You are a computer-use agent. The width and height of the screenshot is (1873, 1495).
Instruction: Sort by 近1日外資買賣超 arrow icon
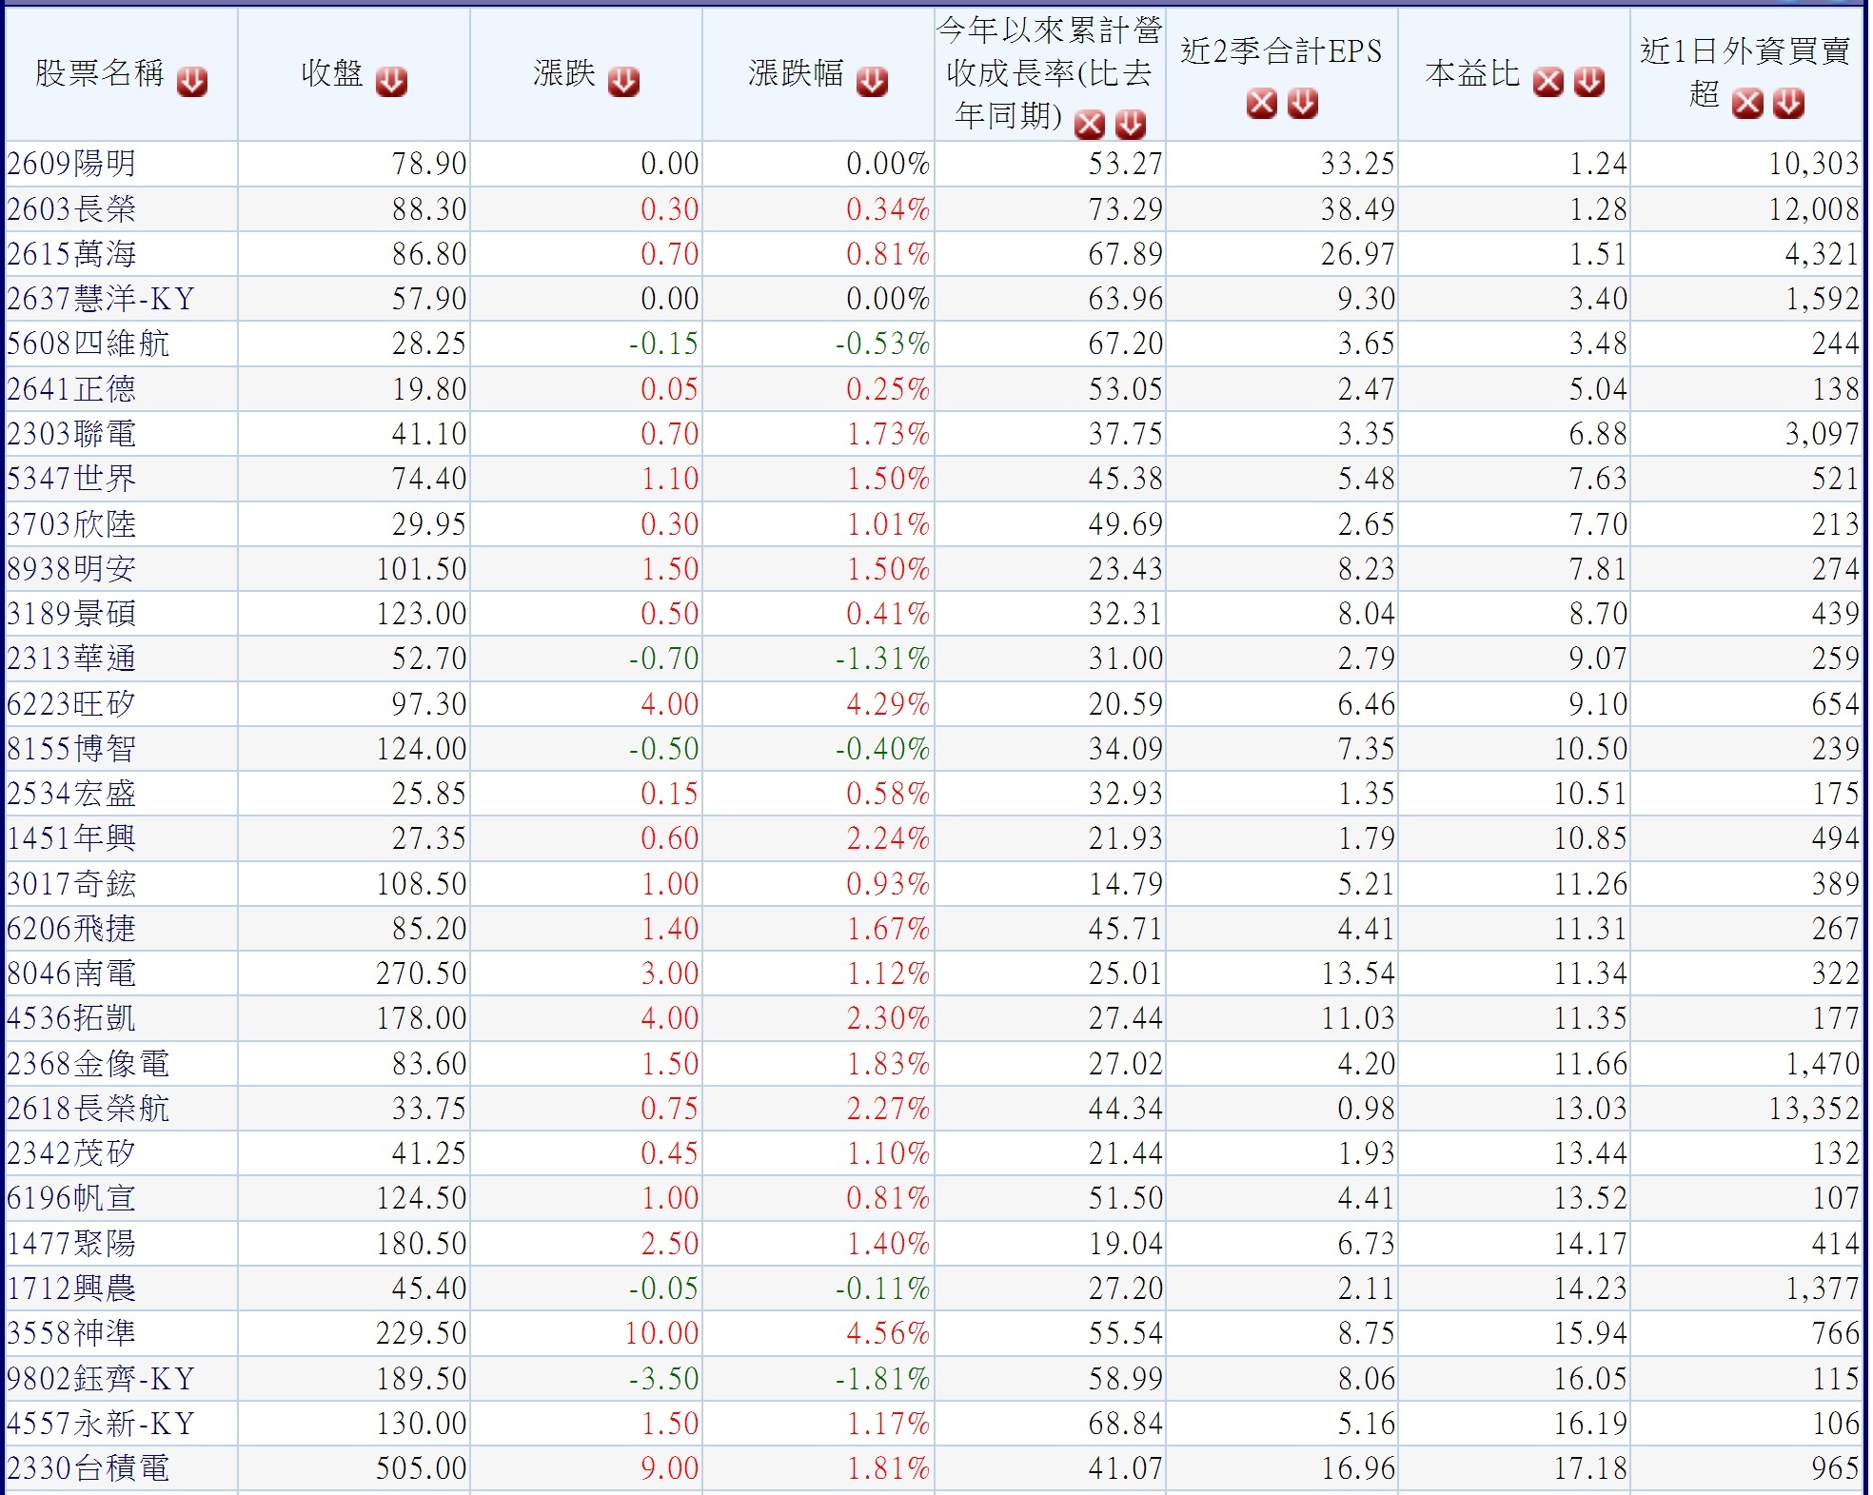coord(1789,103)
